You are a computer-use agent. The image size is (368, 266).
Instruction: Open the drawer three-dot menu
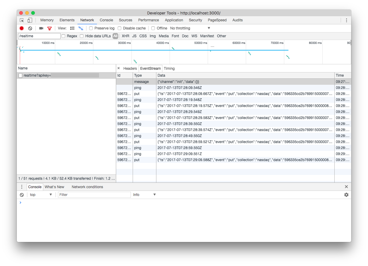pyautogui.click(x=22, y=187)
